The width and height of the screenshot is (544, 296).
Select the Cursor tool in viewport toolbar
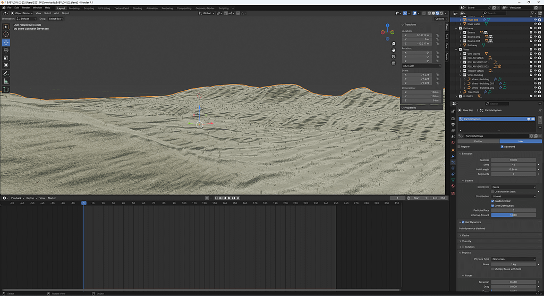6,35
